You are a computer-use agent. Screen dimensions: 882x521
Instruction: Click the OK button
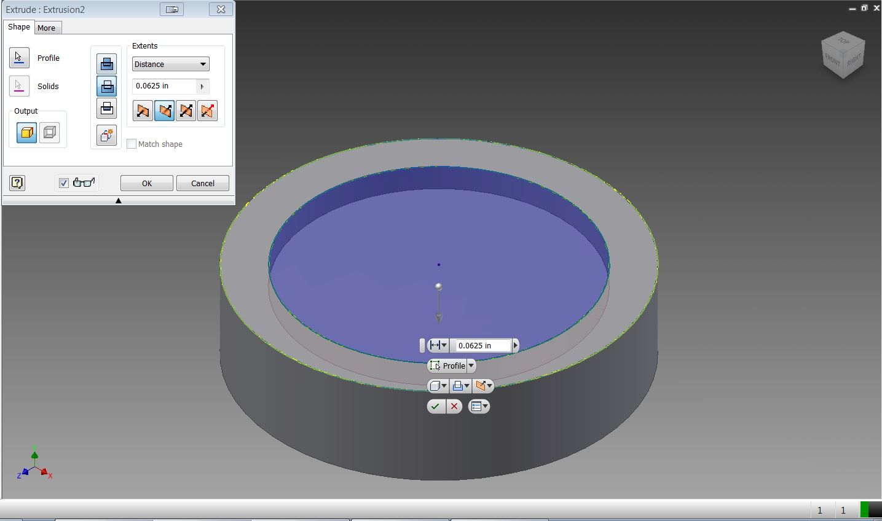[x=146, y=182]
